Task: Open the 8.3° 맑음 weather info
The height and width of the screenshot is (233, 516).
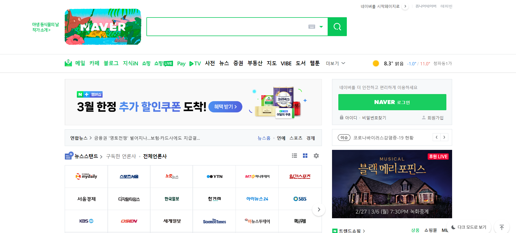Action: coord(393,63)
